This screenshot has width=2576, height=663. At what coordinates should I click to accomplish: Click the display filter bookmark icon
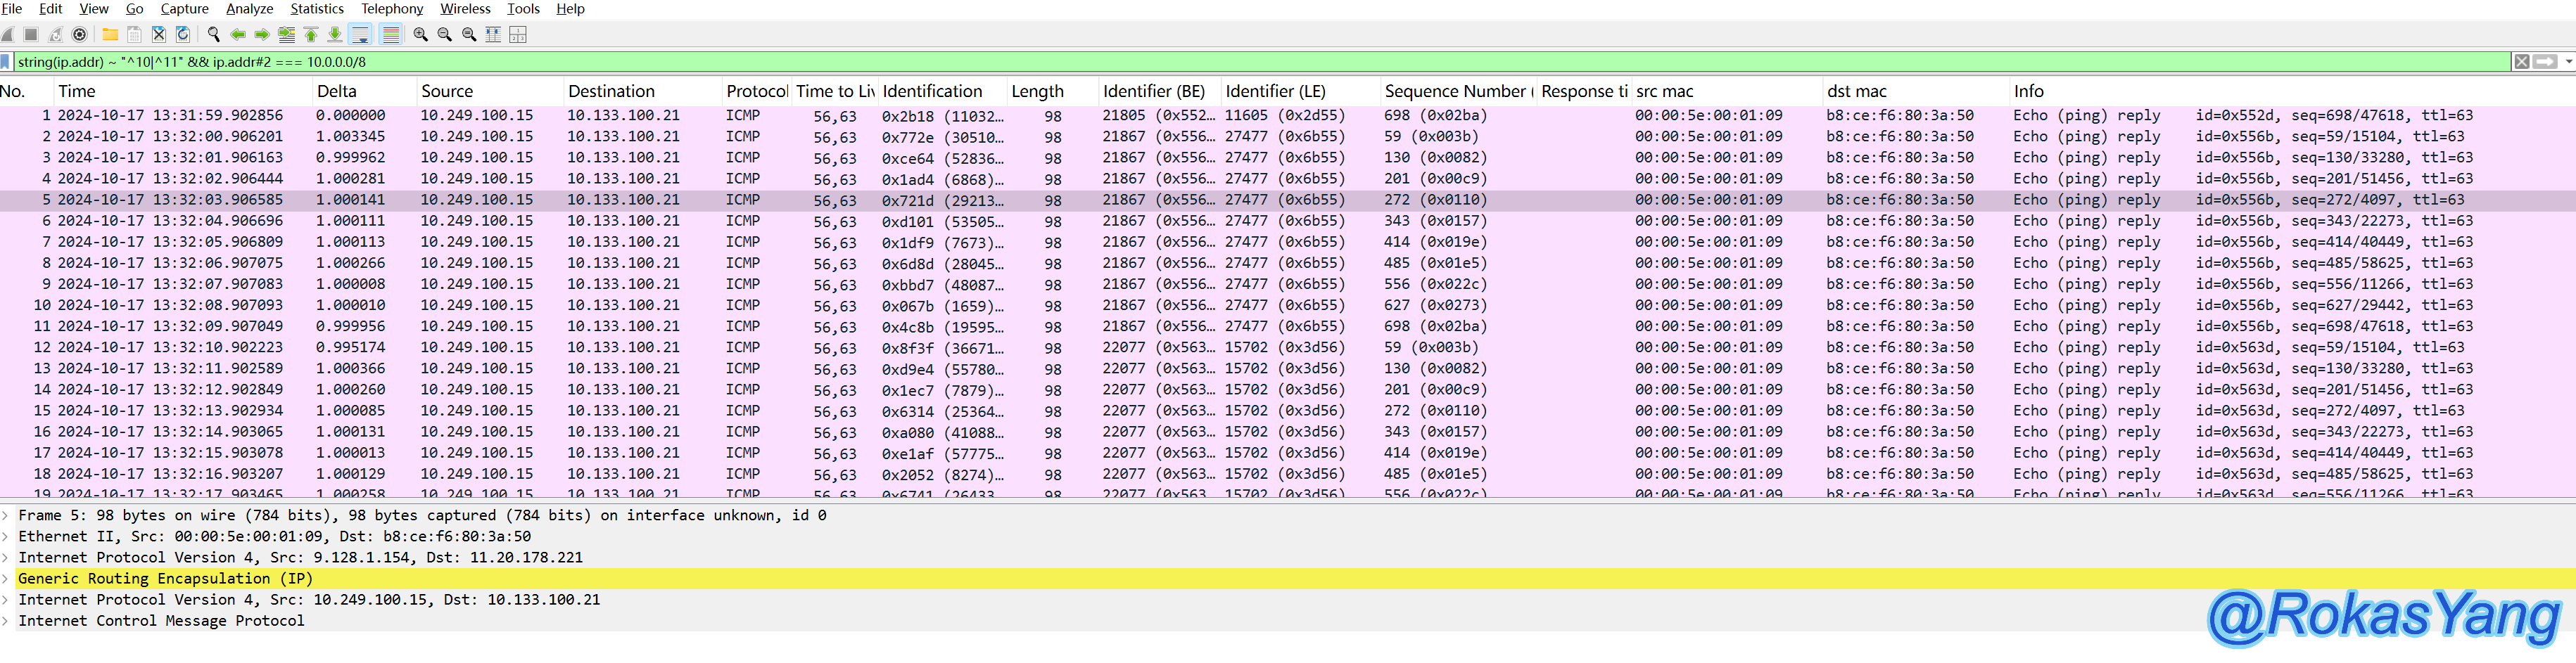coord(6,62)
